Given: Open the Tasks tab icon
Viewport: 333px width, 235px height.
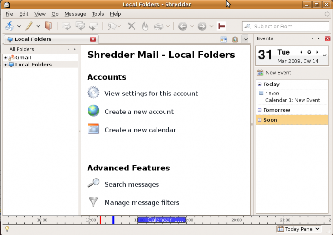Looking at the screenshot, I should click(x=235, y=39).
